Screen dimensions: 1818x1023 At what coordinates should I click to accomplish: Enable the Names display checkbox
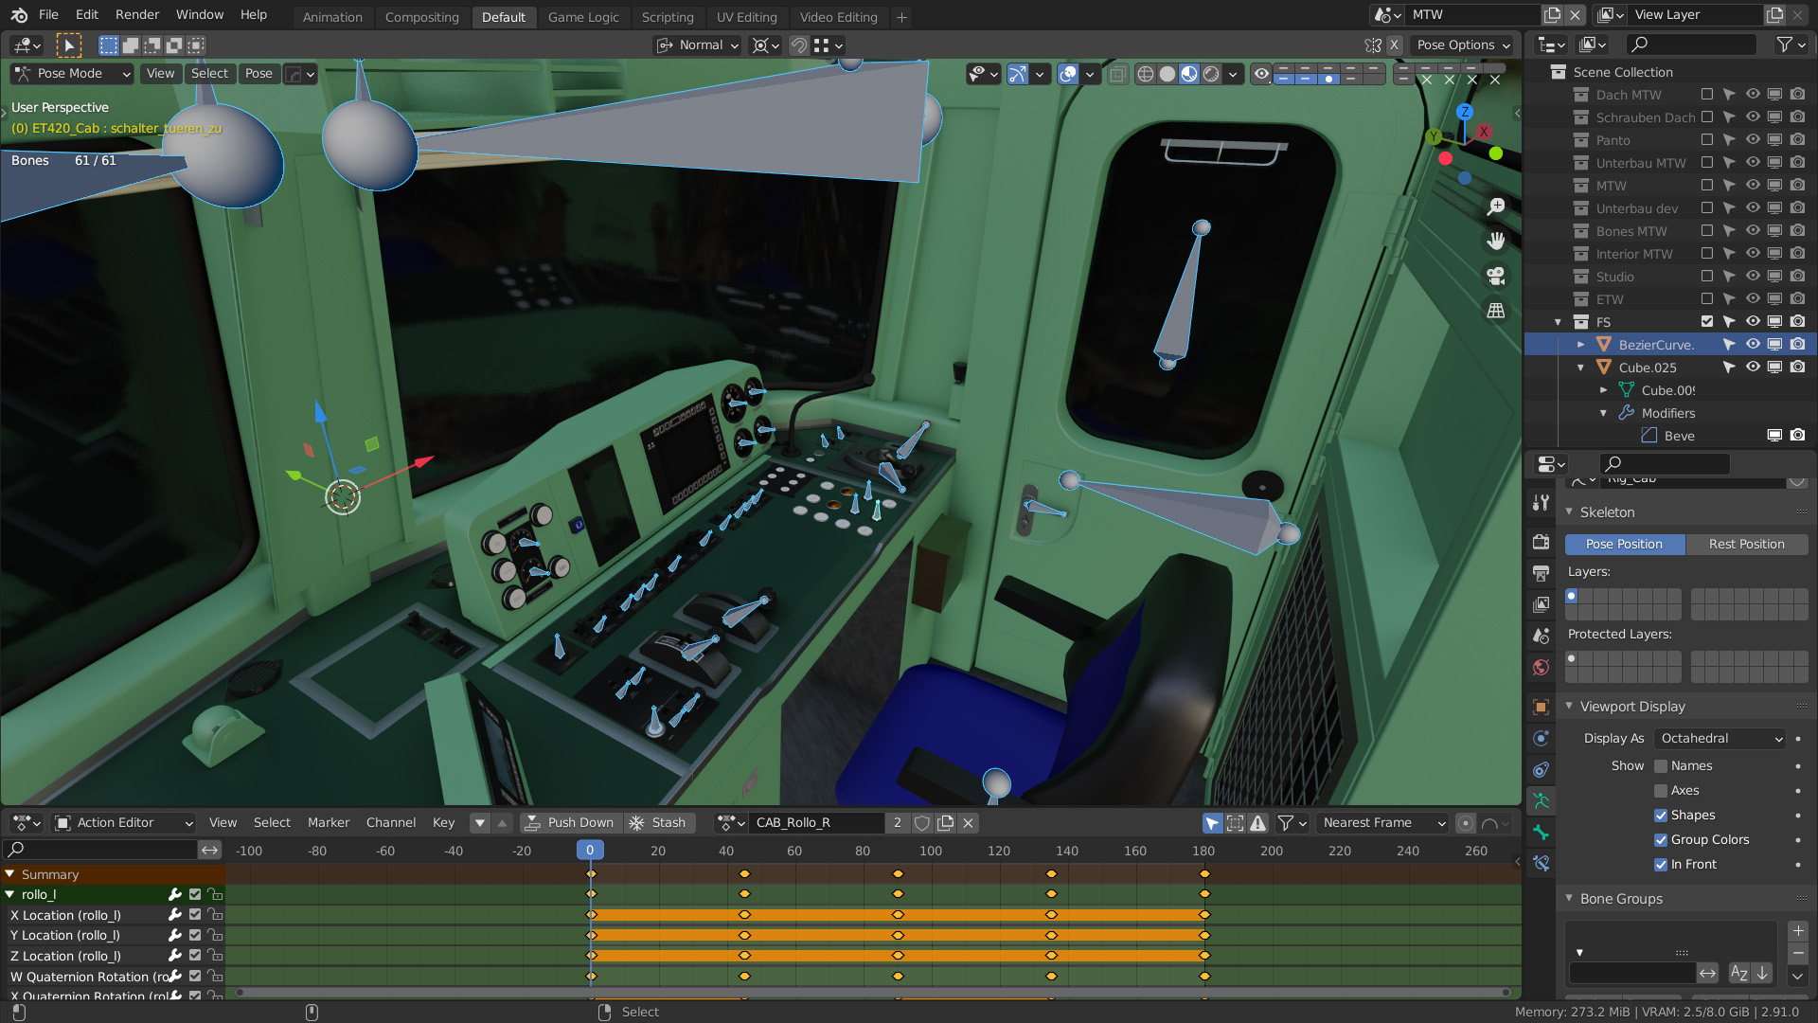[1661, 765]
